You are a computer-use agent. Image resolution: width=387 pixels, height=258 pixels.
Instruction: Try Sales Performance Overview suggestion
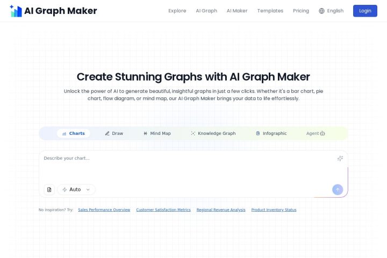tap(104, 210)
